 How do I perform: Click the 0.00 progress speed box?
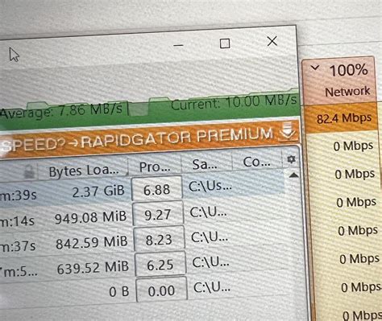161,290
